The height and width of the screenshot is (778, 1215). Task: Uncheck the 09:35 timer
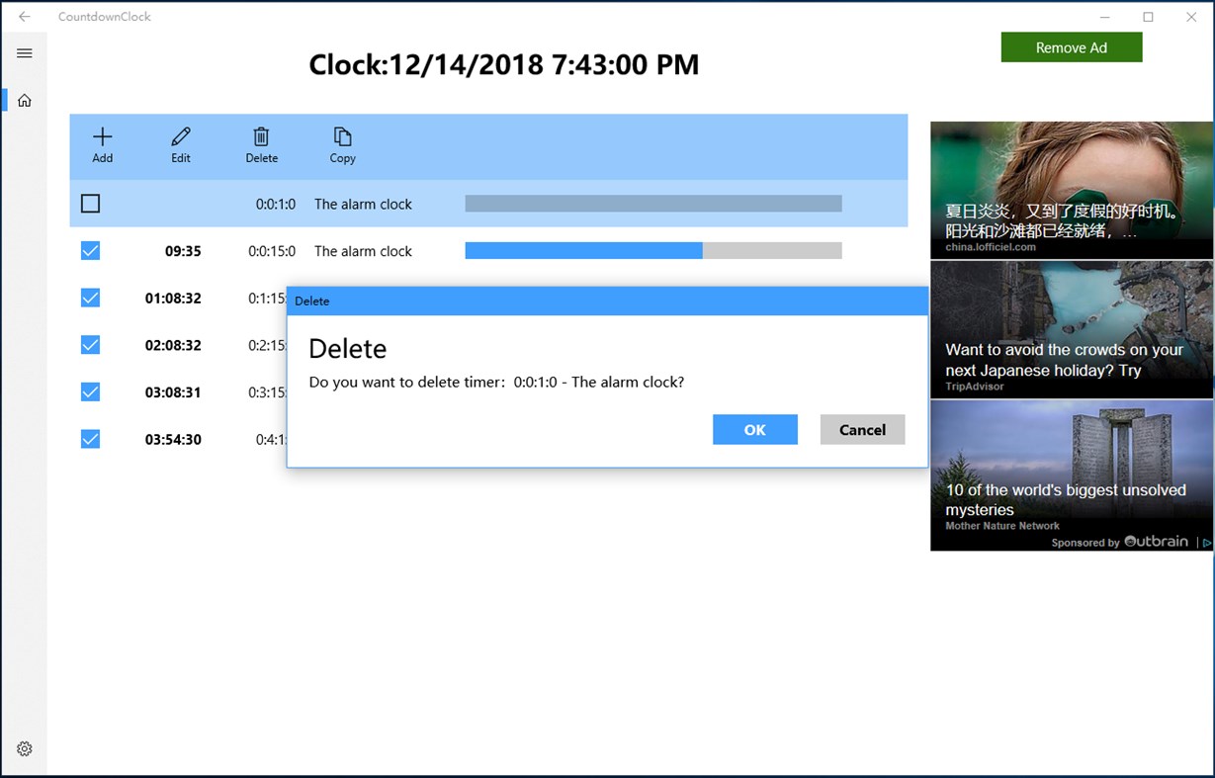[x=90, y=250]
